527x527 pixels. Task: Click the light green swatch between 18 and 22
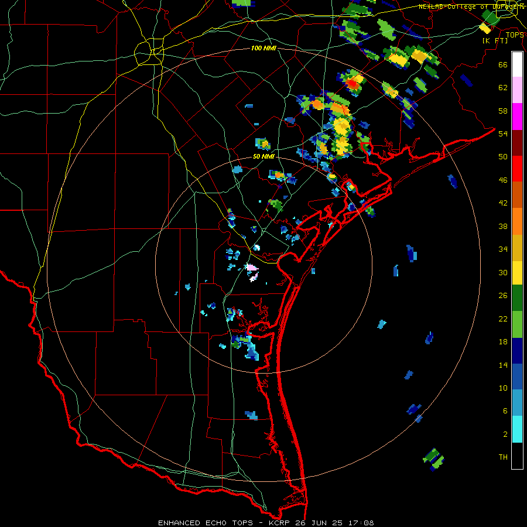517,324
